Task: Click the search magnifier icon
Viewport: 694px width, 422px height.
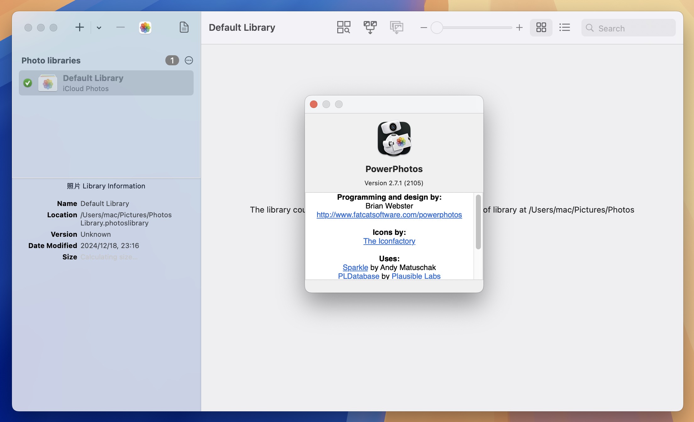Action: 590,28
